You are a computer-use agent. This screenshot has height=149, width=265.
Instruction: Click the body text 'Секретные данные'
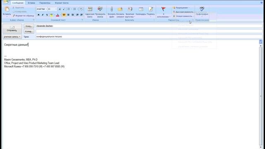pyautogui.click(x=16, y=45)
